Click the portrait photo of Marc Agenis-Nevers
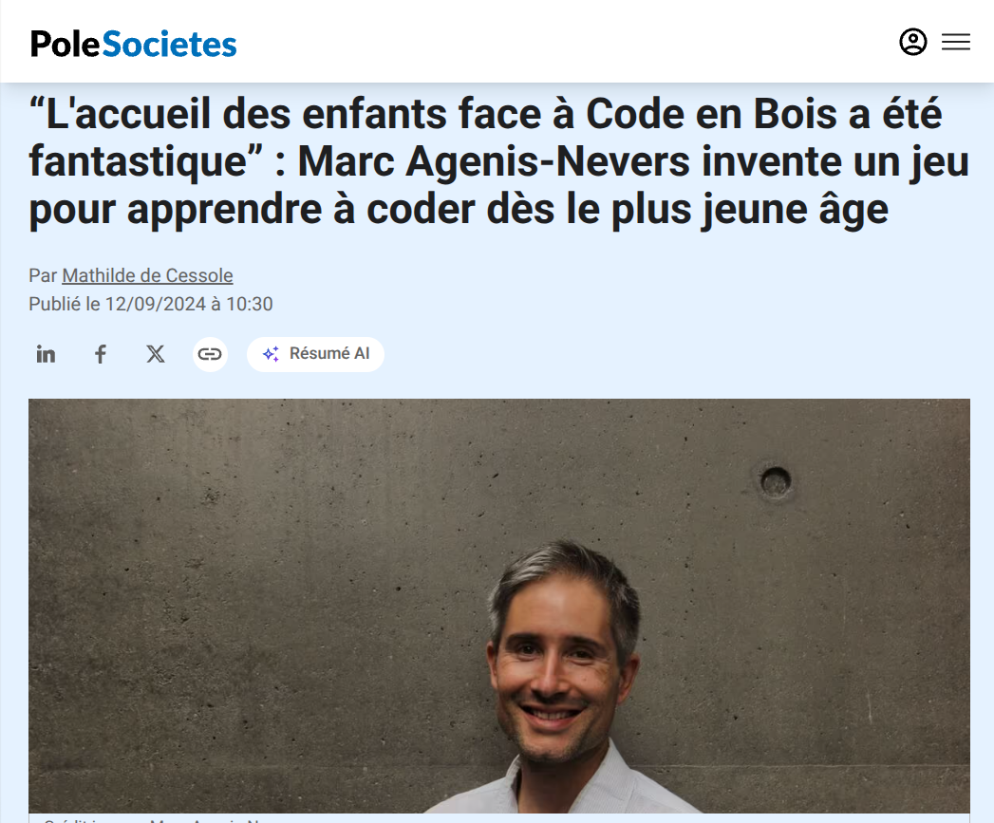The height and width of the screenshot is (823, 994). 499,606
